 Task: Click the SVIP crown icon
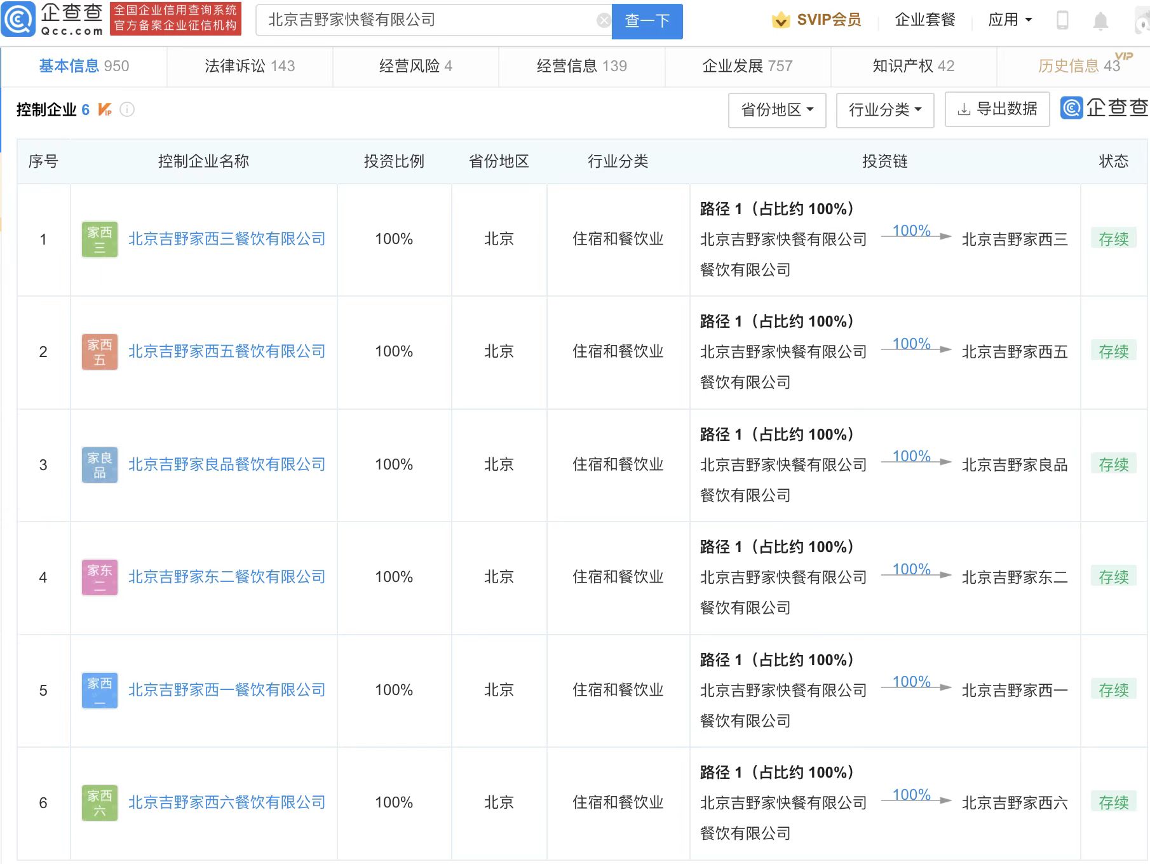781,20
